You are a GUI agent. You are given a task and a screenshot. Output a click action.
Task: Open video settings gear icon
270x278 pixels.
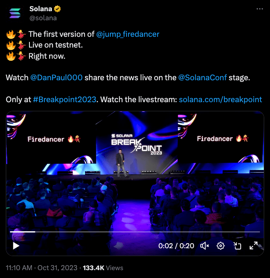(x=221, y=246)
